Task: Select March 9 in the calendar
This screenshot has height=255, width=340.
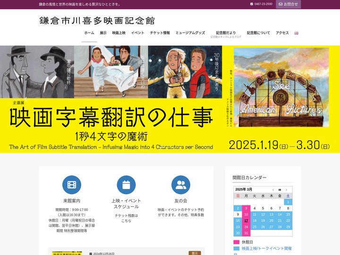Action: click(238, 214)
